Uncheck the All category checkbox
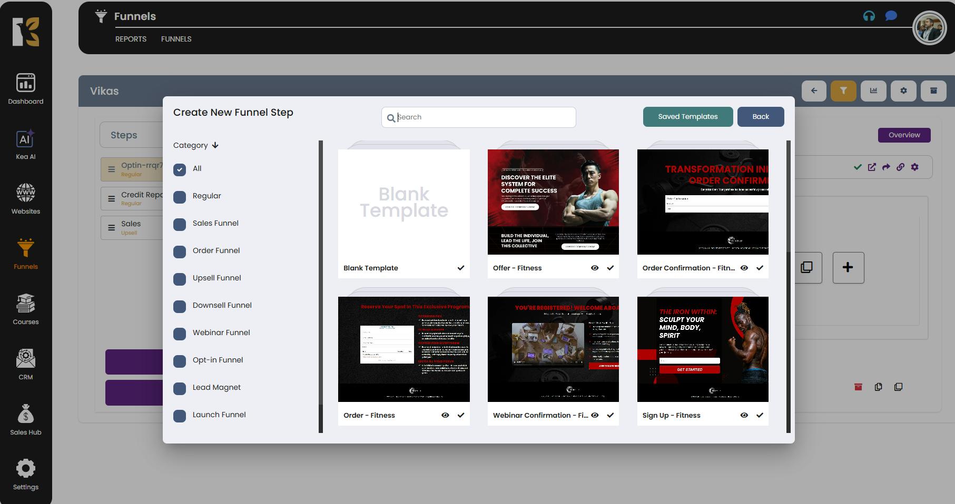 180,169
